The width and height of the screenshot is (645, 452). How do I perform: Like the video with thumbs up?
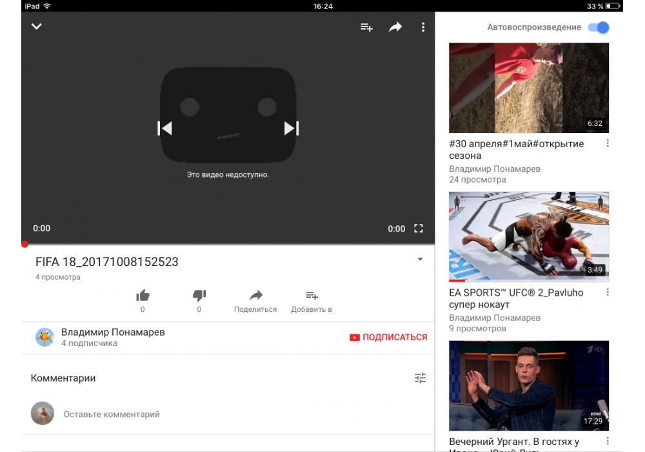[x=143, y=296]
